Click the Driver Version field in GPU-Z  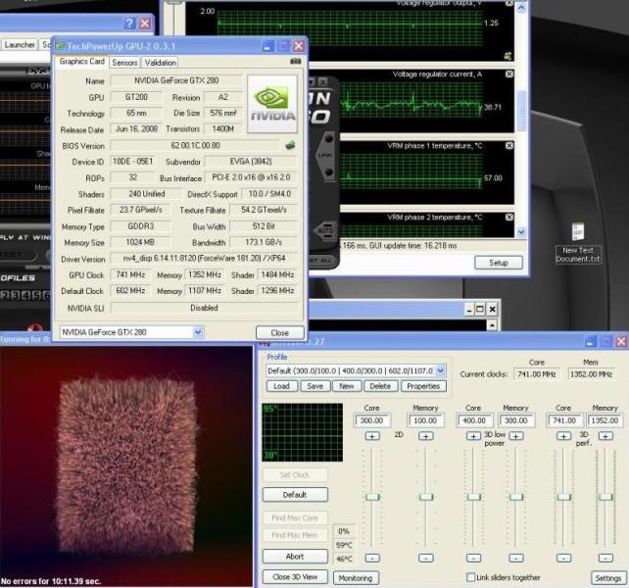point(204,258)
